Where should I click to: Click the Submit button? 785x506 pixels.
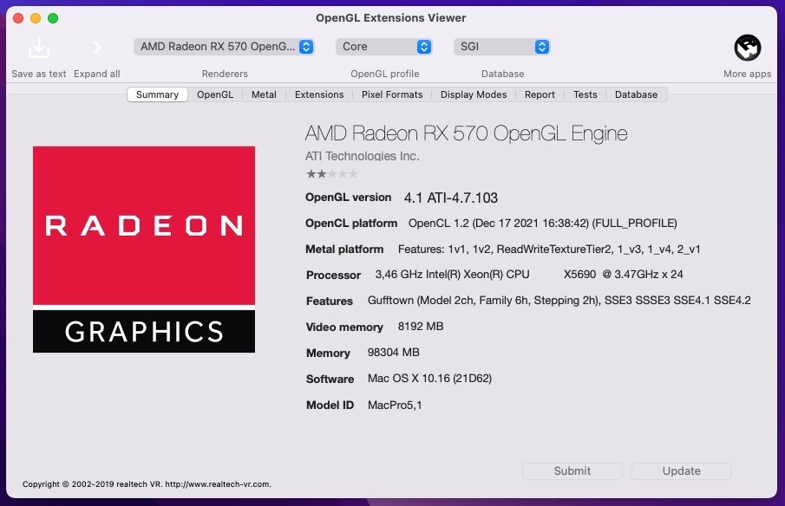(572, 471)
